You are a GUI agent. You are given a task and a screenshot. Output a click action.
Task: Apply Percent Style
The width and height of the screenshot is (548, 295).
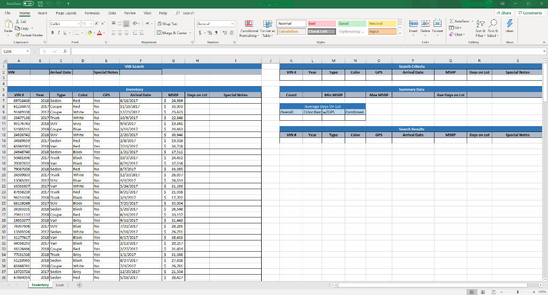pyautogui.click(x=210, y=33)
